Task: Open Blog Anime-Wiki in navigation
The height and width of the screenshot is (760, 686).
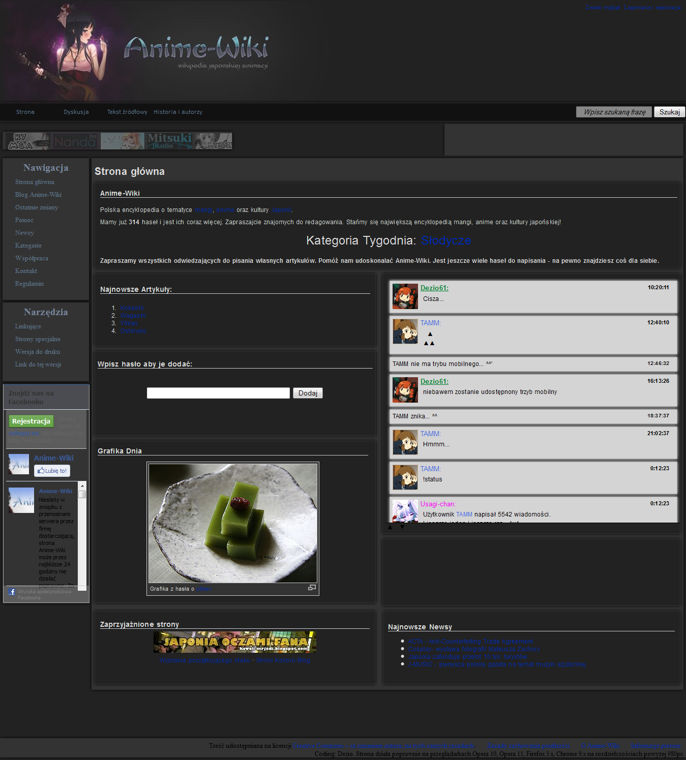Action: coord(38,195)
